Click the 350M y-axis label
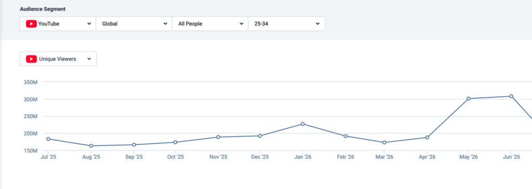Screen dimensions: 532x189 pyautogui.click(x=30, y=83)
